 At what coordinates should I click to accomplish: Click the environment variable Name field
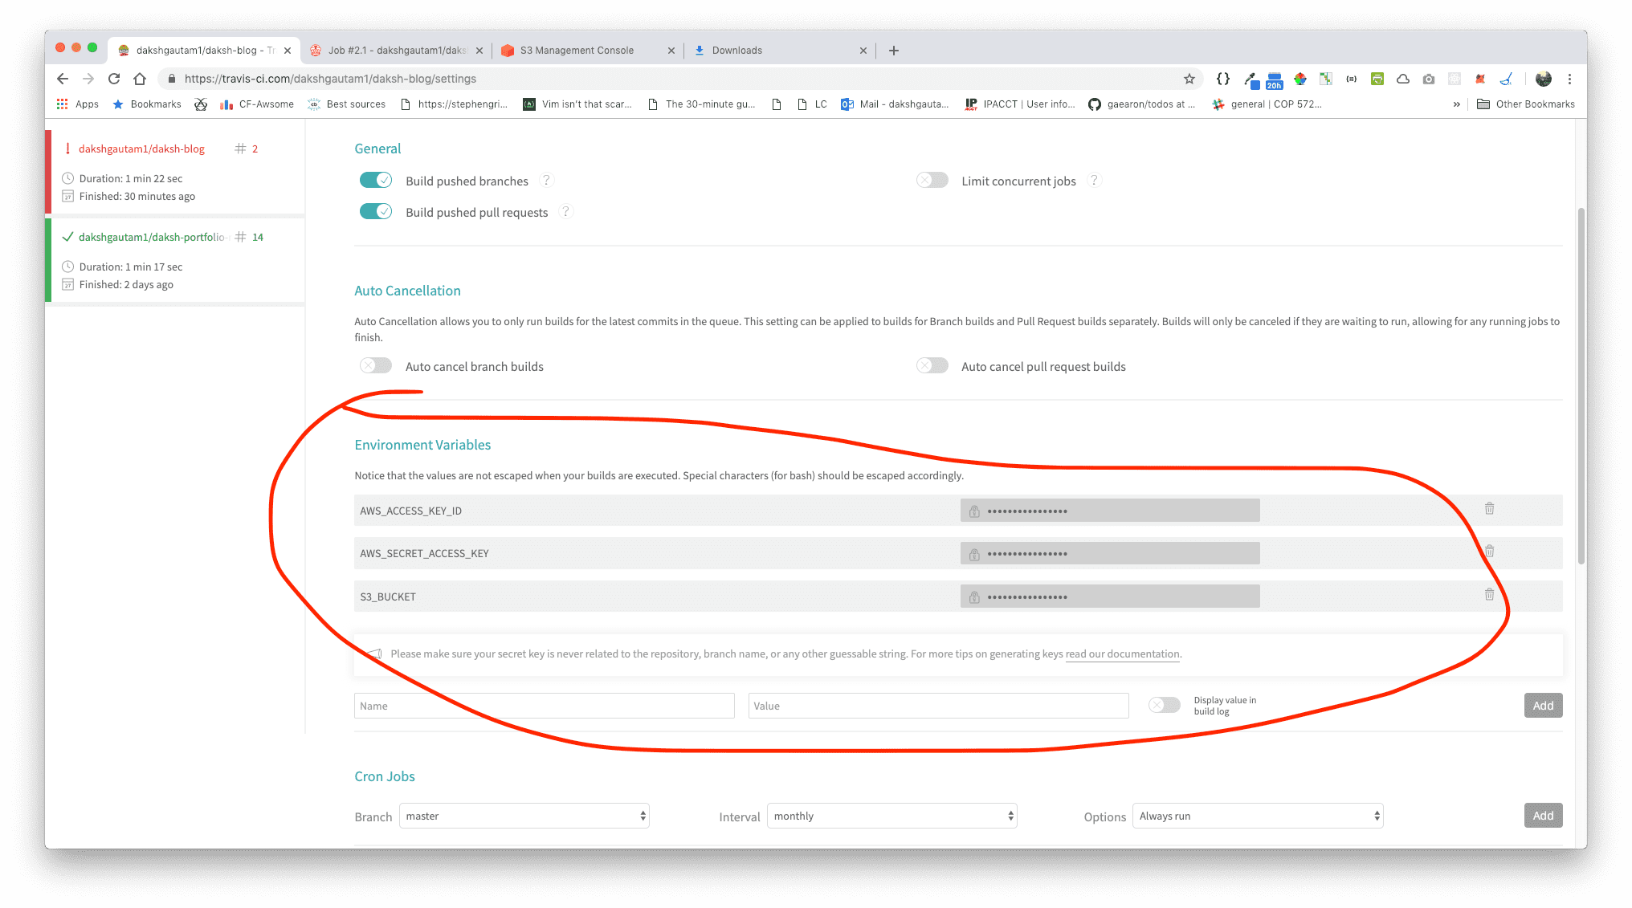[544, 706]
